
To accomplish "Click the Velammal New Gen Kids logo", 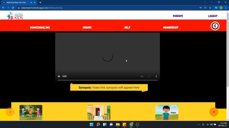I will tap(15, 16).
